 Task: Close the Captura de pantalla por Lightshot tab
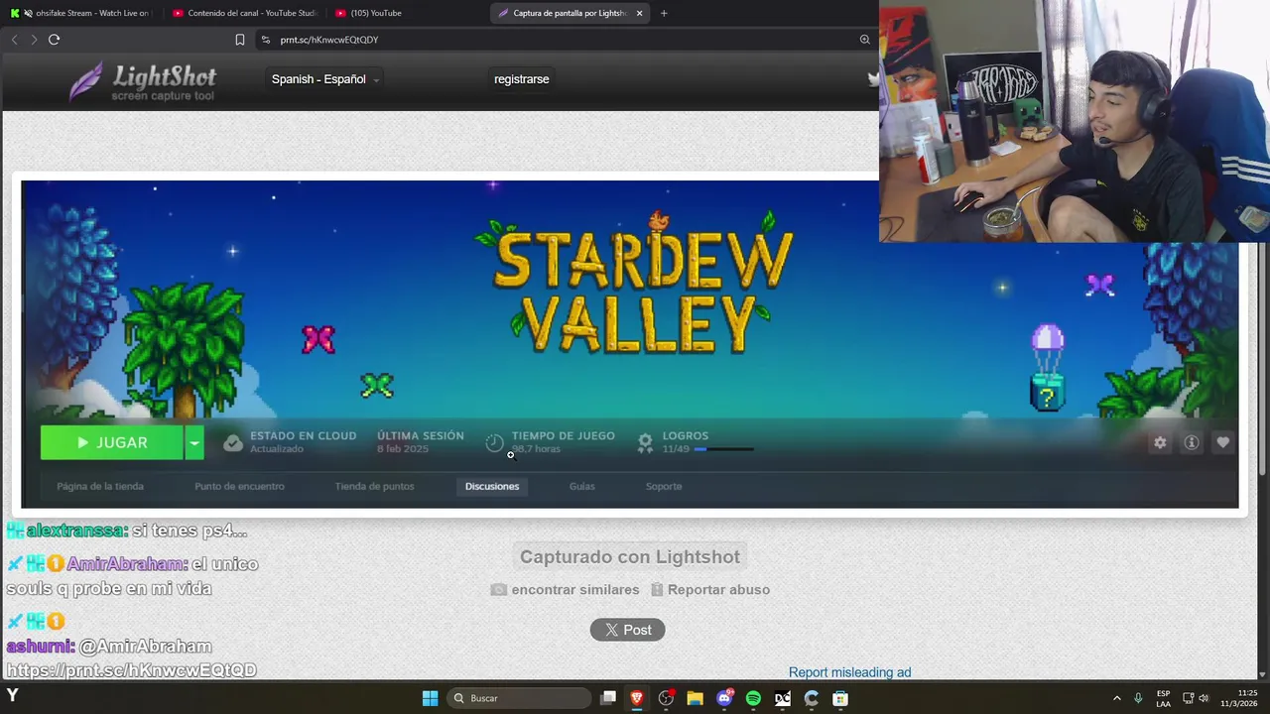click(x=639, y=13)
